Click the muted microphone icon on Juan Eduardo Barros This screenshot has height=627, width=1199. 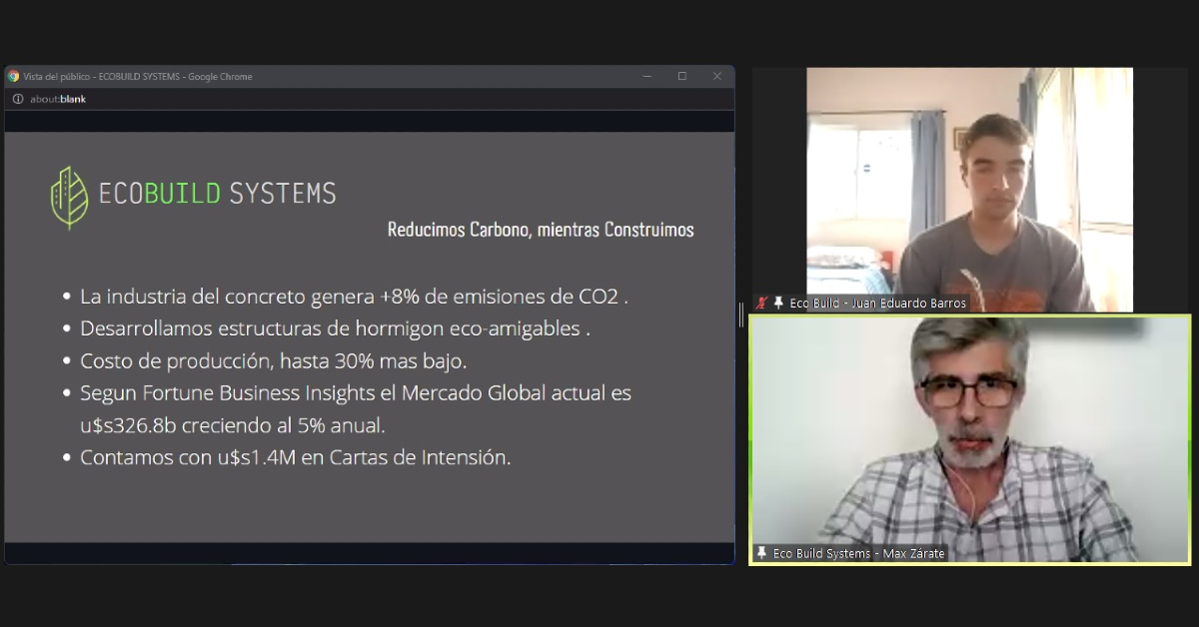[762, 303]
